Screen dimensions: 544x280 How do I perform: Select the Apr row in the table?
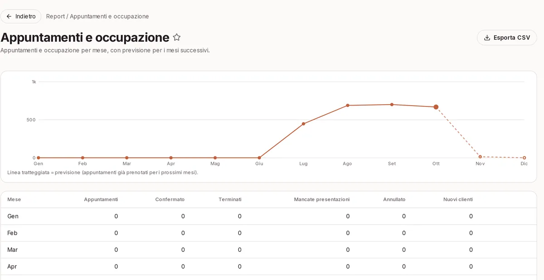click(x=268, y=266)
